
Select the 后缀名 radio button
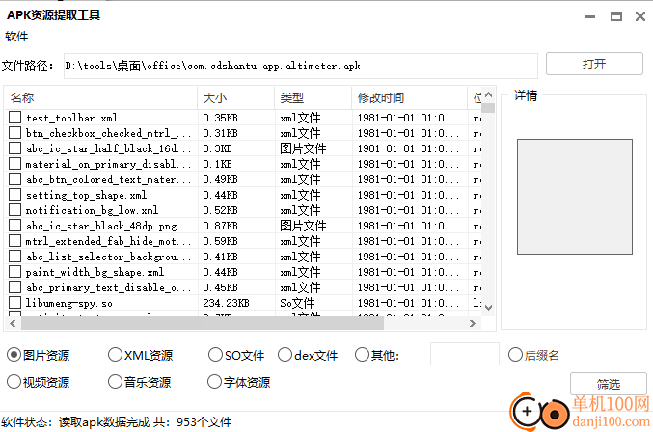(x=515, y=355)
